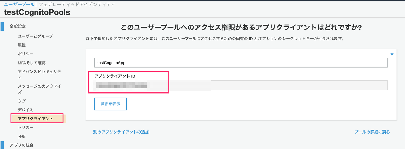Expand the アプリの統合 section marker

pos(2,145)
